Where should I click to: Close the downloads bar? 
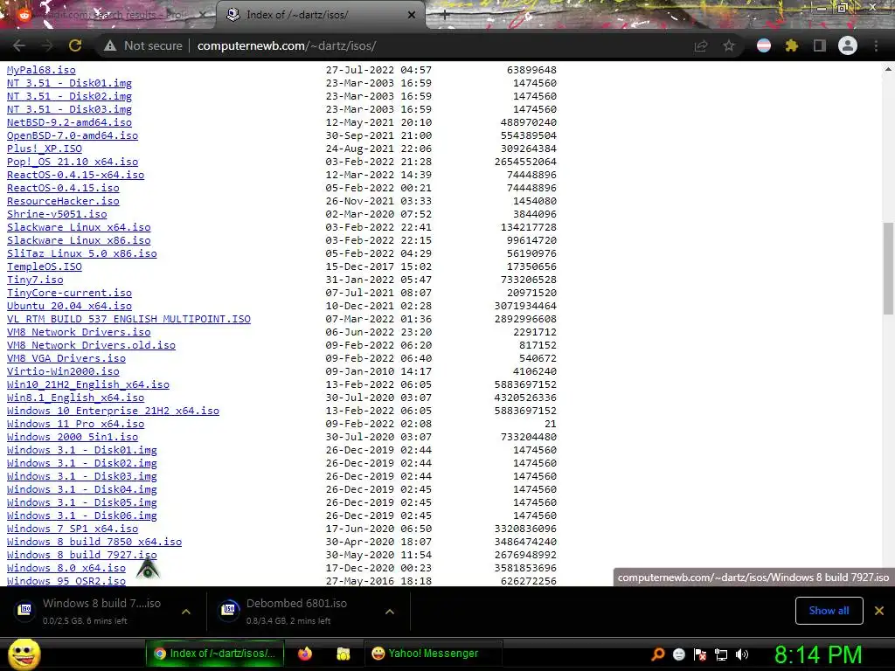[x=879, y=611]
